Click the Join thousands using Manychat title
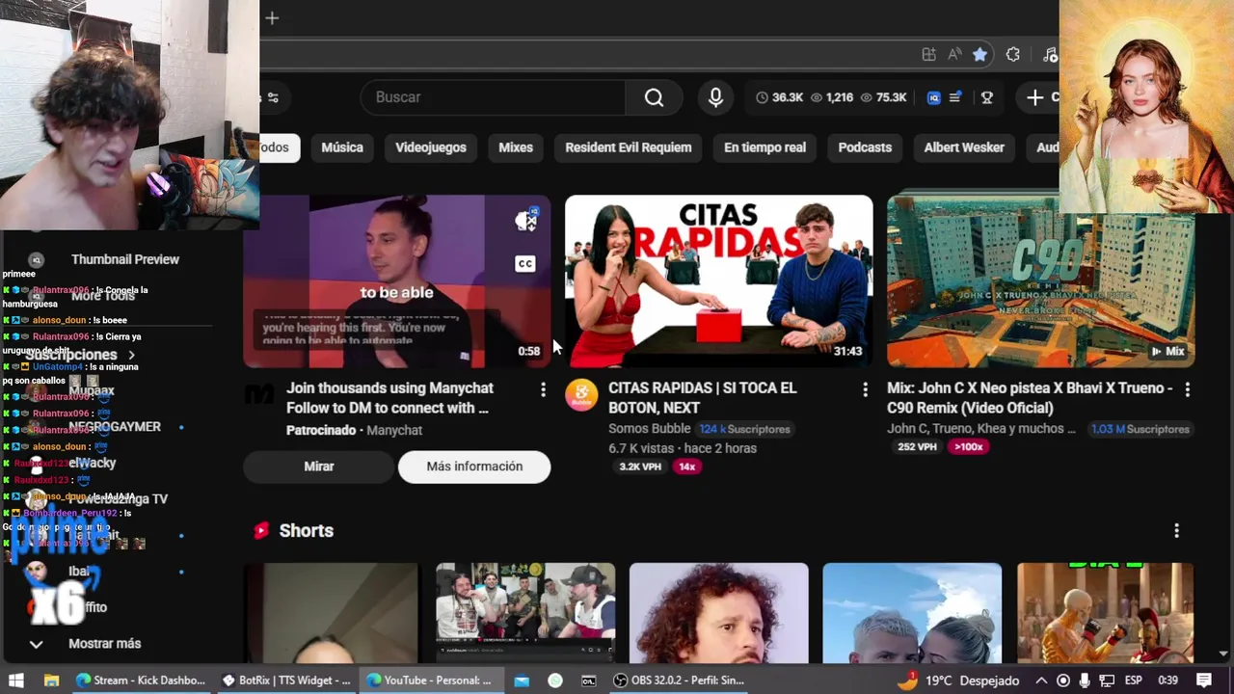Viewport: 1234px width, 694px height. [x=389, y=398]
